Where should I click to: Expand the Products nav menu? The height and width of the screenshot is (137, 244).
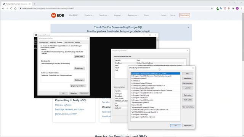tap(89, 15)
